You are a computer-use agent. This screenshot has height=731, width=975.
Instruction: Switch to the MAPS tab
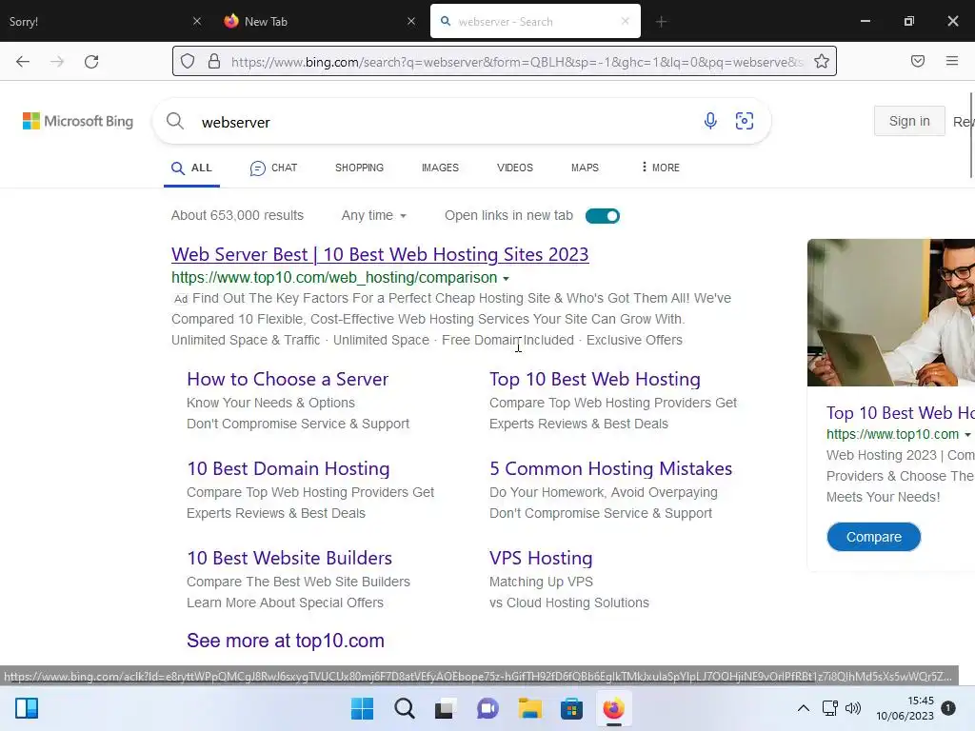tap(586, 168)
